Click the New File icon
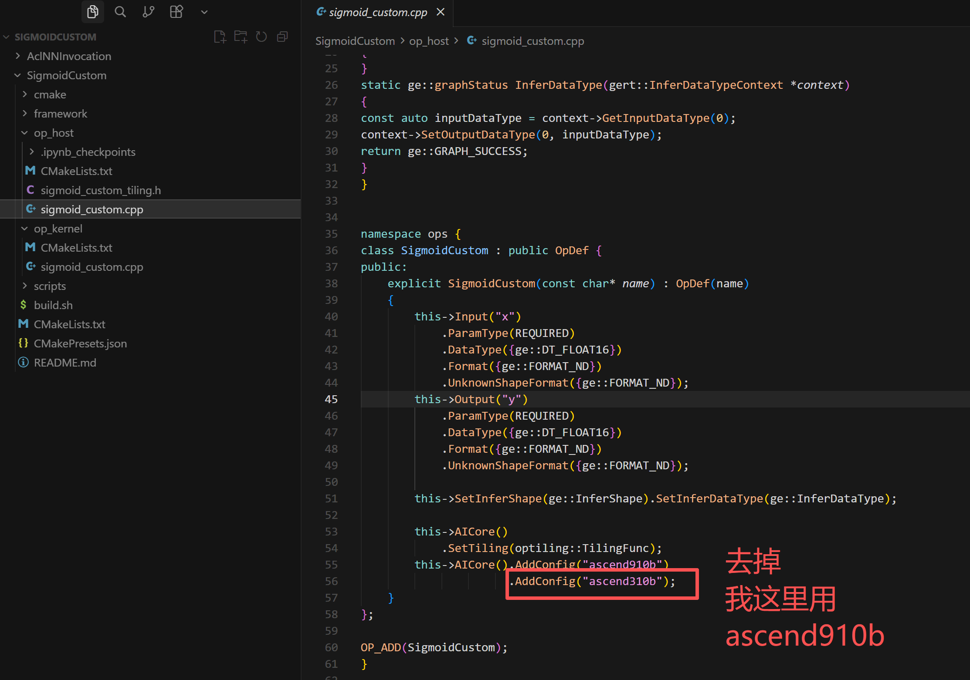Viewport: 970px width, 680px height. 220,37
